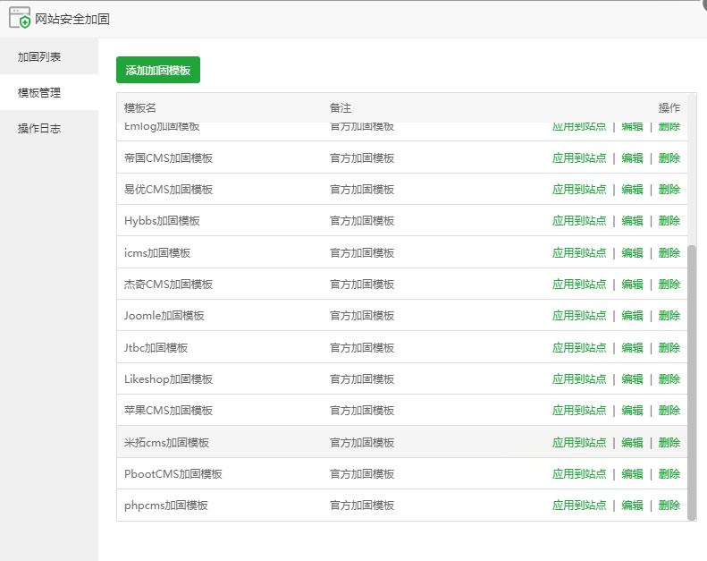The width and height of the screenshot is (707, 561).
Task: Click 编辑 for 苹果CMS加固模板
Action: click(632, 411)
